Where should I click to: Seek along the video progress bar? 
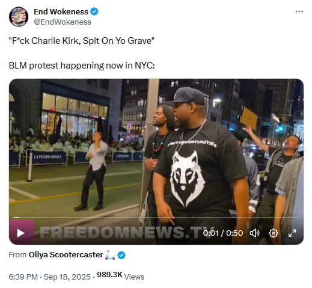(156, 217)
